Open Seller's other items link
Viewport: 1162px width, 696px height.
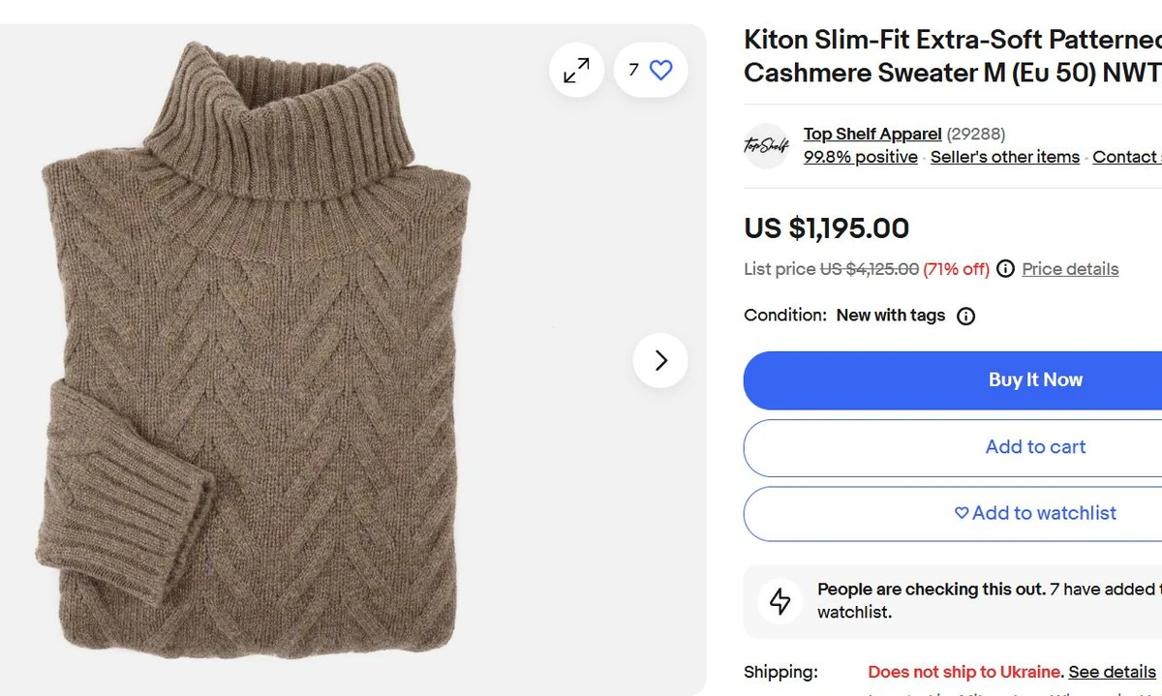point(1004,157)
